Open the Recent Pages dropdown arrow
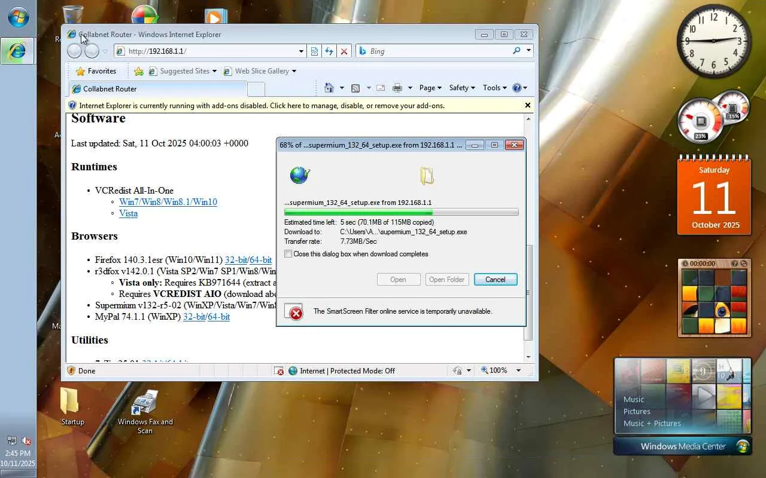The height and width of the screenshot is (478, 766). click(x=105, y=51)
